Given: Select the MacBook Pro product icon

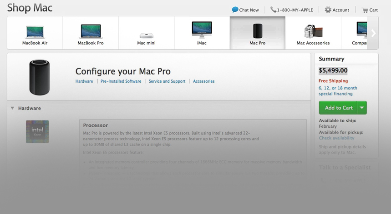Looking at the screenshot, I should click(x=91, y=31).
